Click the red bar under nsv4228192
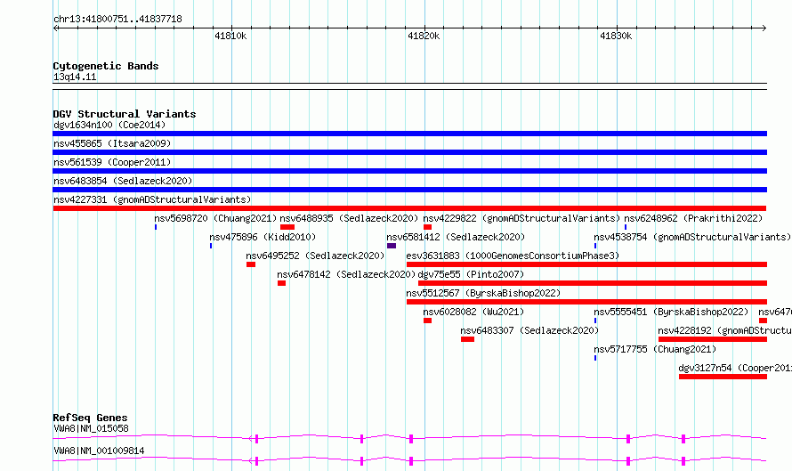 pos(712,339)
